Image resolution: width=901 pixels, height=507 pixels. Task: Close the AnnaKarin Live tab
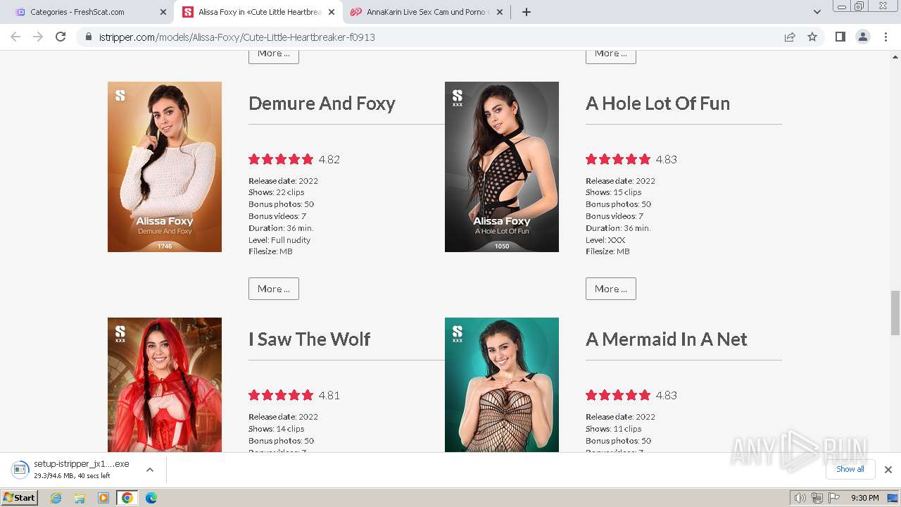click(500, 12)
